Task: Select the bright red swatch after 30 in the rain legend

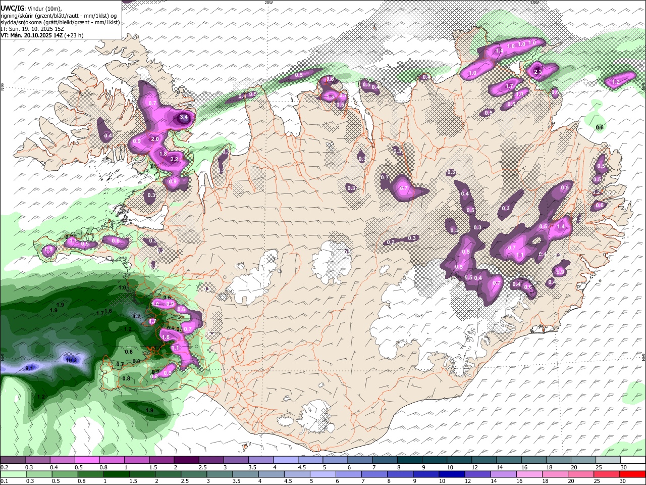Action: [x=632, y=474]
